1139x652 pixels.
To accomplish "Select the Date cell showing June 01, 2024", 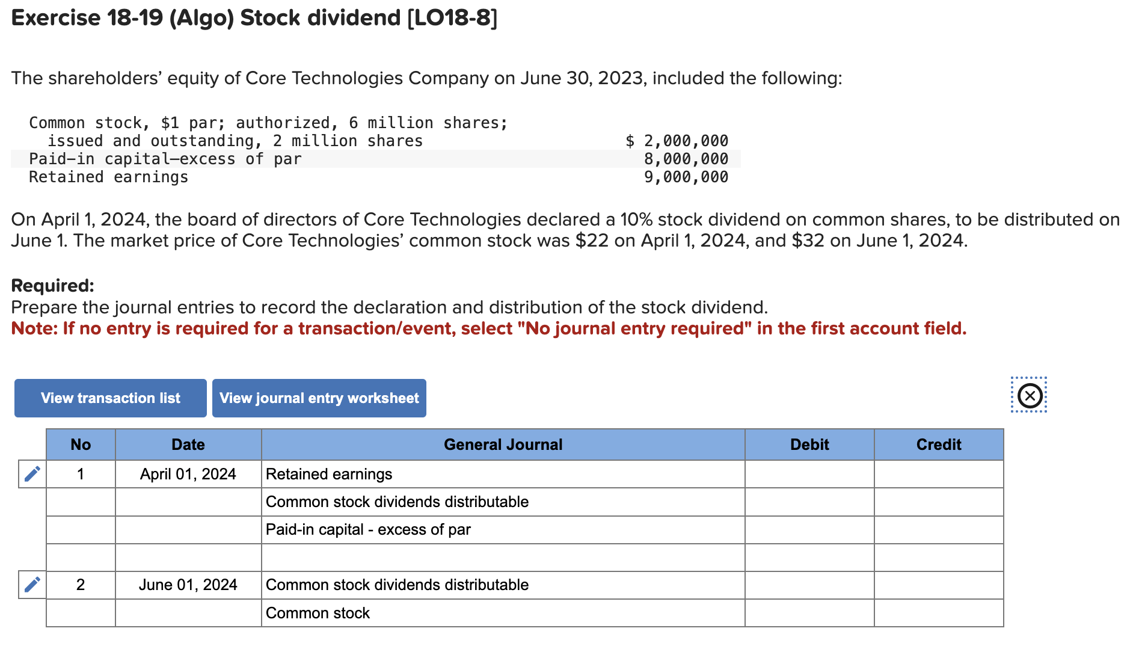I will coord(188,584).
